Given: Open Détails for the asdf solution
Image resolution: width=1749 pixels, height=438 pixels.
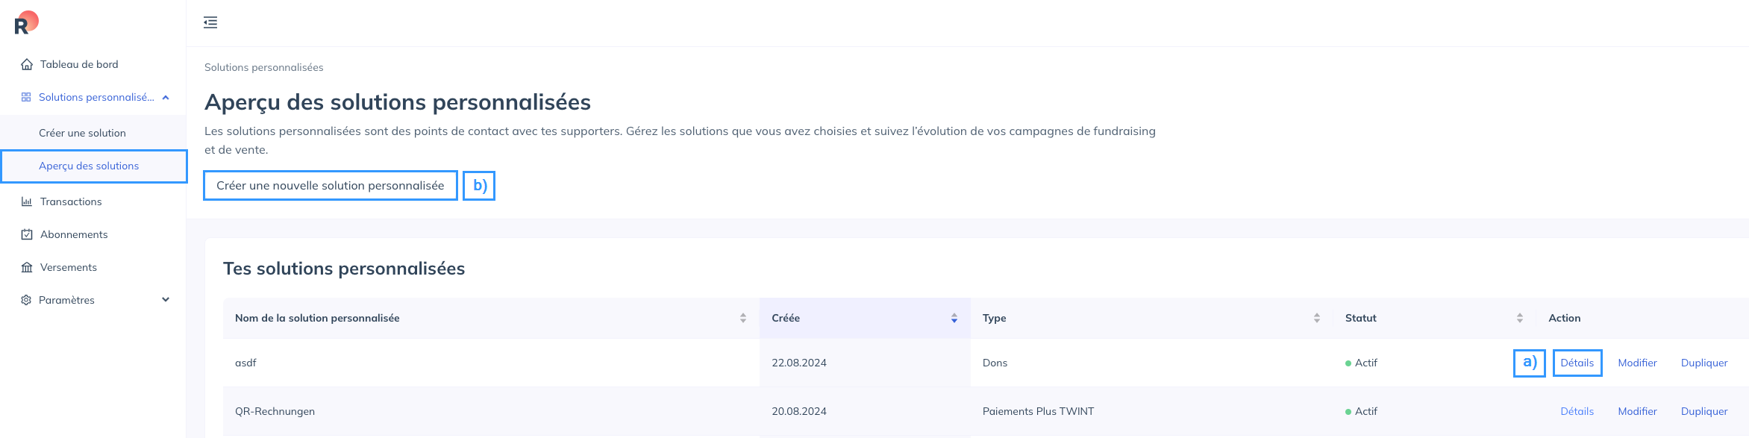Looking at the screenshot, I should coord(1577,363).
